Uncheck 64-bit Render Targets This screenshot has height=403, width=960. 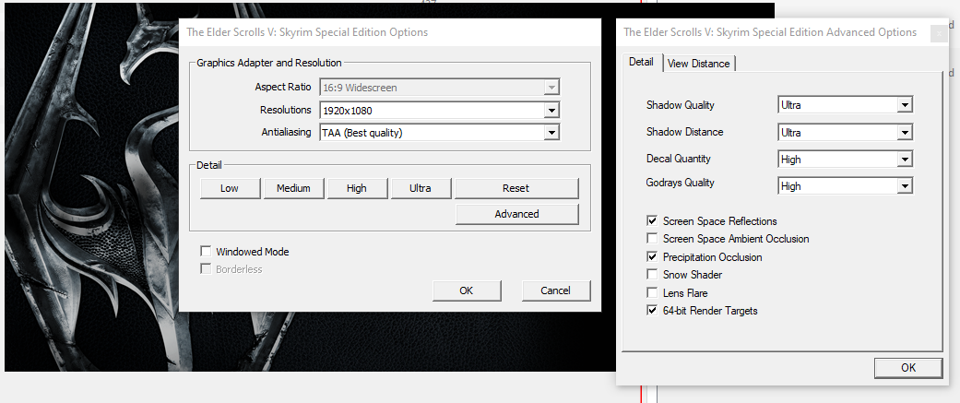652,311
